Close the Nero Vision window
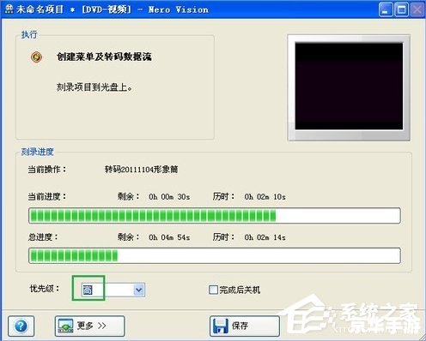 pyautogui.click(x=417, y=9)
